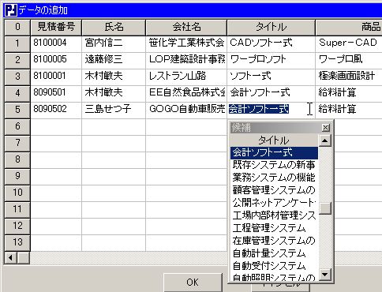This screenshot has height=292, width=382.
Task: Select candidate 既存システムの新事
Action: 274,165
